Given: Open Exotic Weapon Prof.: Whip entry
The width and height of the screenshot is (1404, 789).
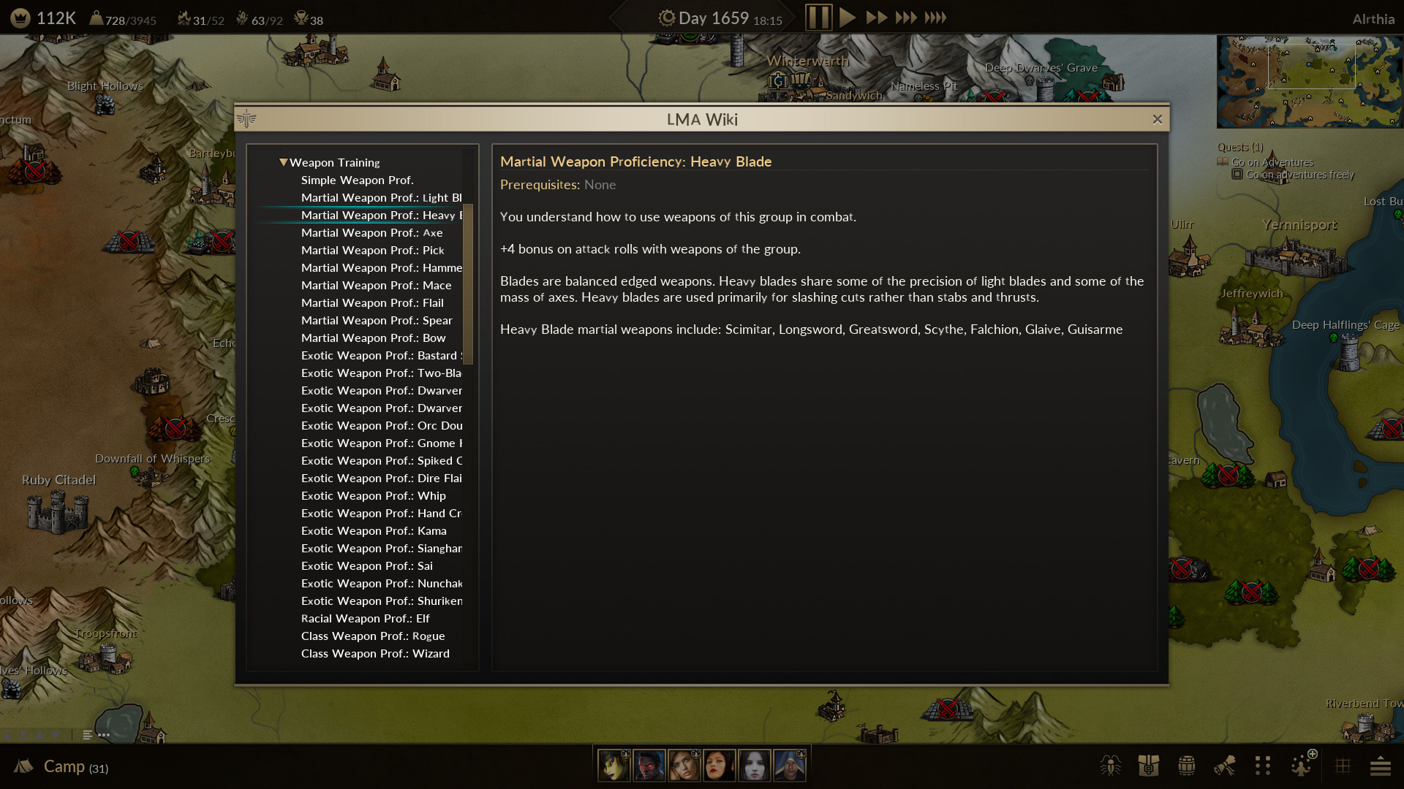Looking at the screenshot, I should [373, 495].
